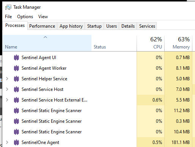Screen dimensions: 195x147
Task: Sort processes by CPU column header
Action: click(151, 43)
